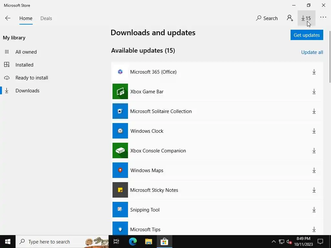The image size is (331, 248).
Task: Click Xbox Game Bar app name
Action: pyautogui.click(x=147, y=91)
